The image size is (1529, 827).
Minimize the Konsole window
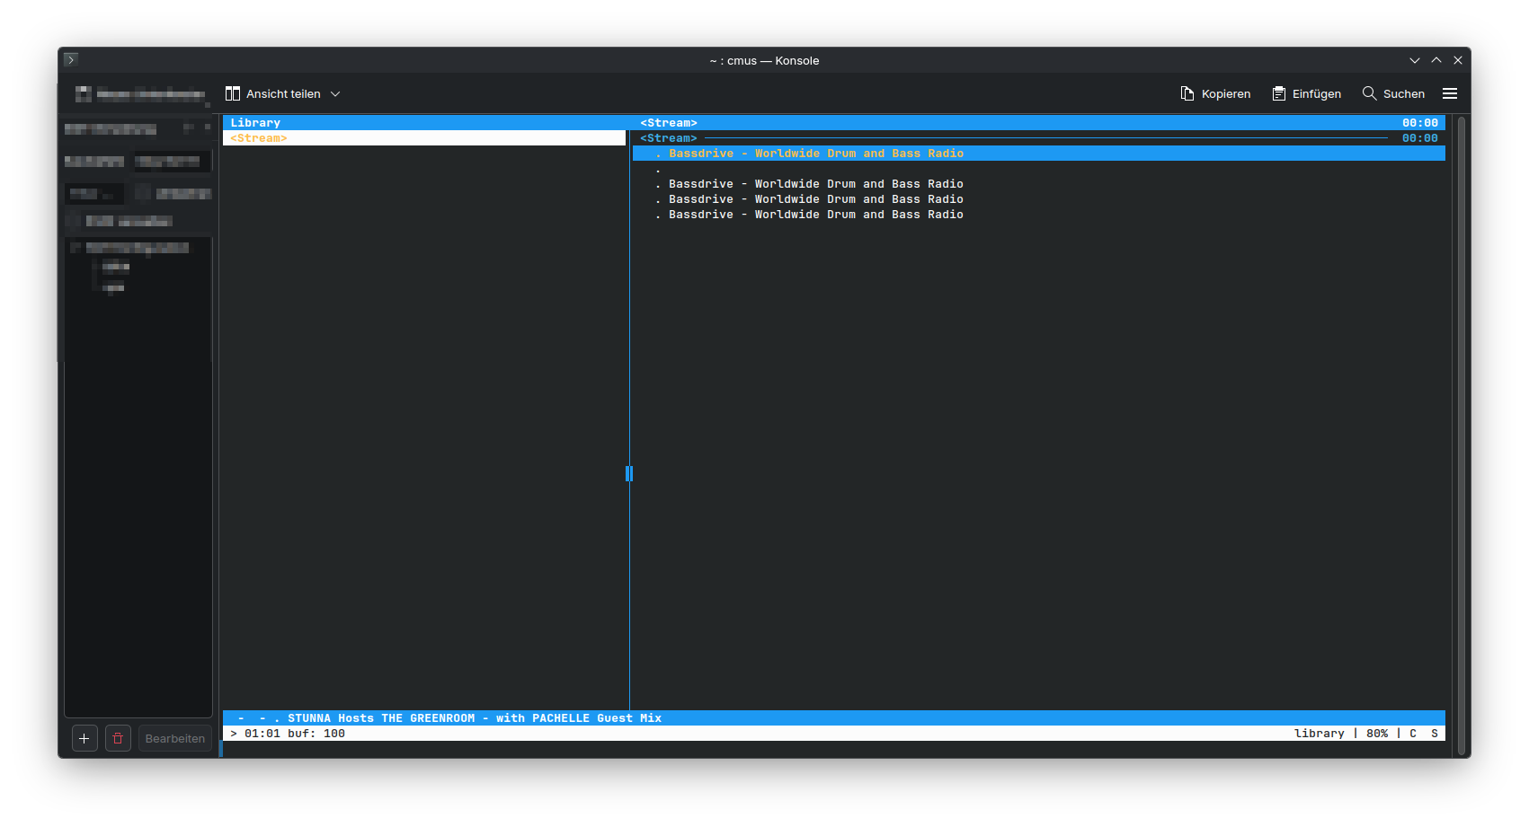tap(1415, 60)
